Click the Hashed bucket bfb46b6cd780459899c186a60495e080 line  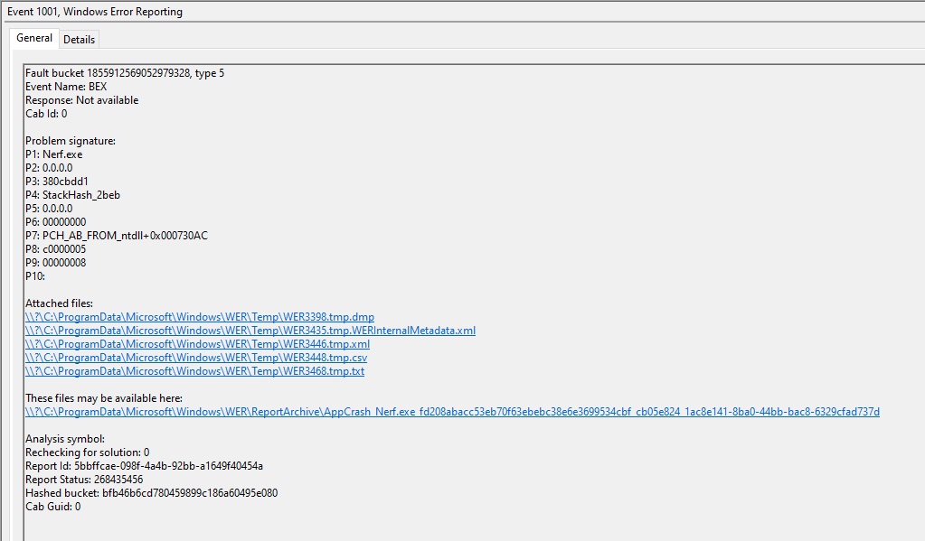click(151, 493)
